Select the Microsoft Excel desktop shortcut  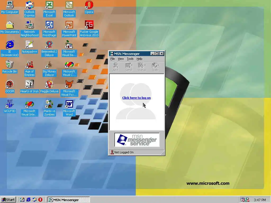coord(49,9)
